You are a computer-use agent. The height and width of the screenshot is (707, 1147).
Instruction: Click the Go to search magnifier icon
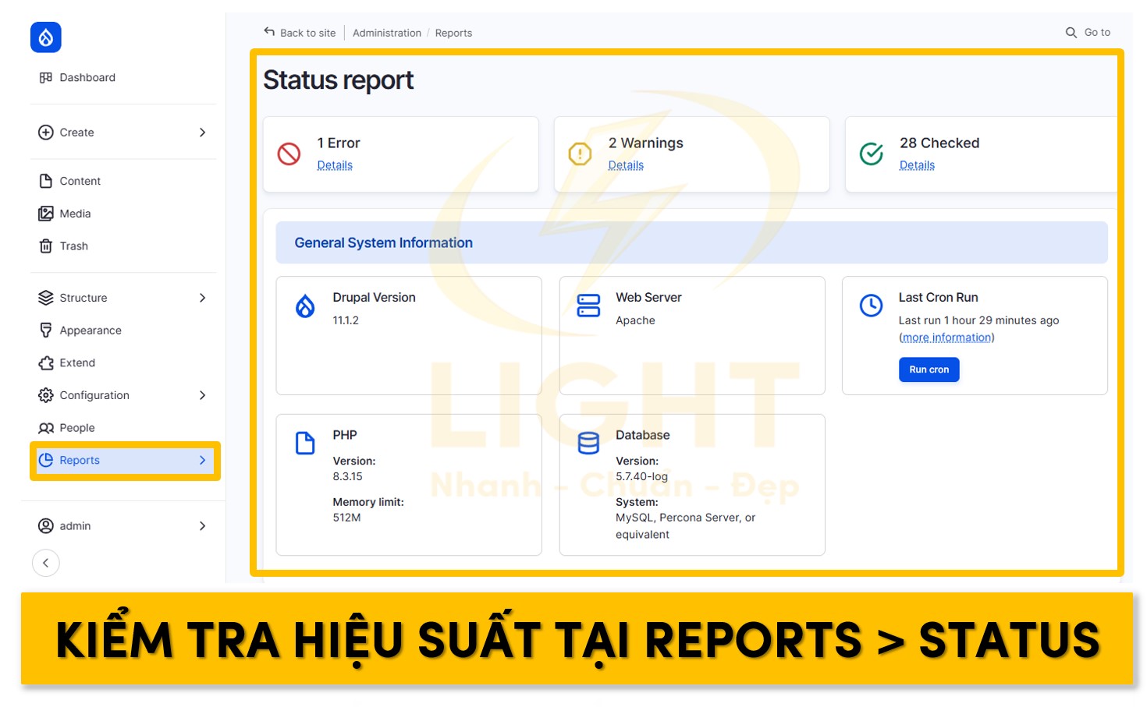pos(1071,32)
